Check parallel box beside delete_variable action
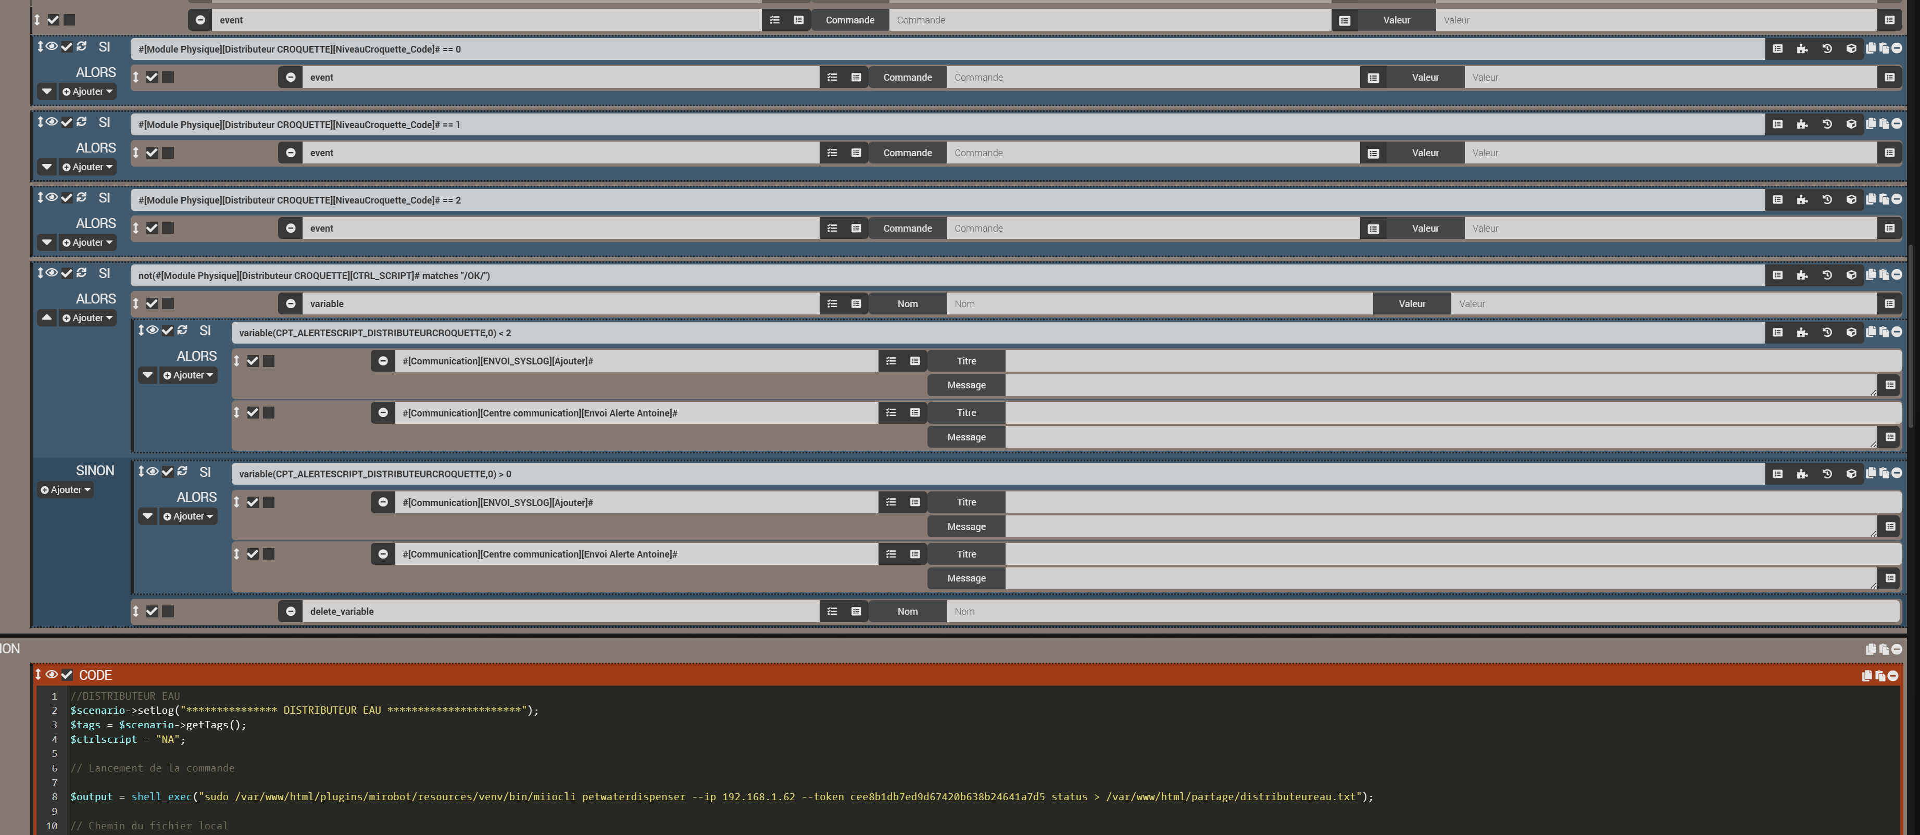 point(168,612)
